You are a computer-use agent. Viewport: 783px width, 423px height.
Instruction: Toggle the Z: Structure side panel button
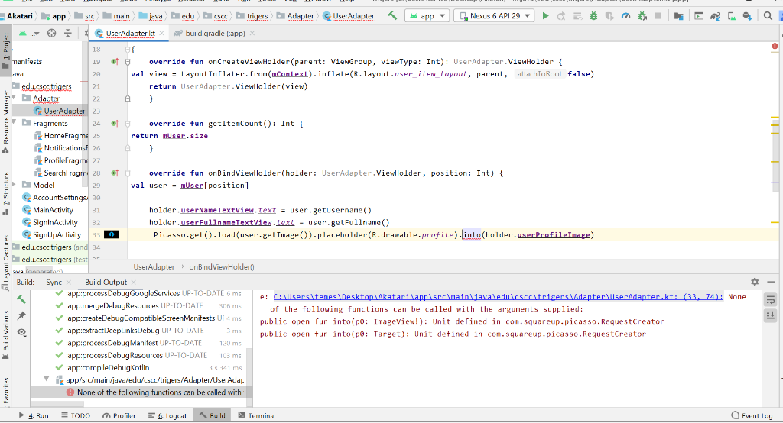5,193
